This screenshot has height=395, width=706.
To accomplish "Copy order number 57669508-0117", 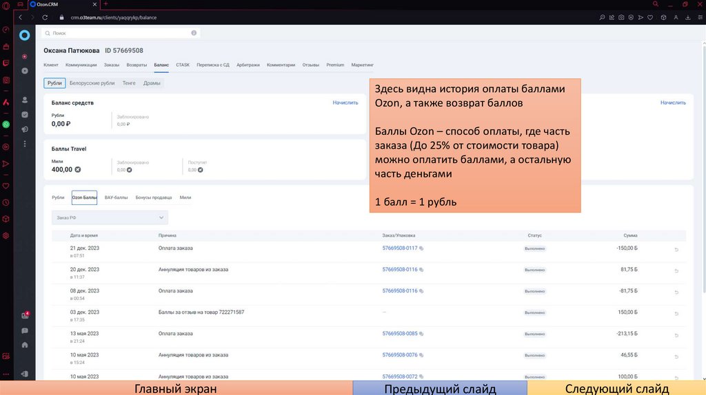I will tap(421, 248).
